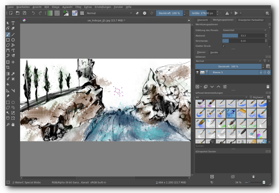Take a snapshot with the camera icon
The width and height of the screenshot is (279, 193).
click(x=233, y=177)
